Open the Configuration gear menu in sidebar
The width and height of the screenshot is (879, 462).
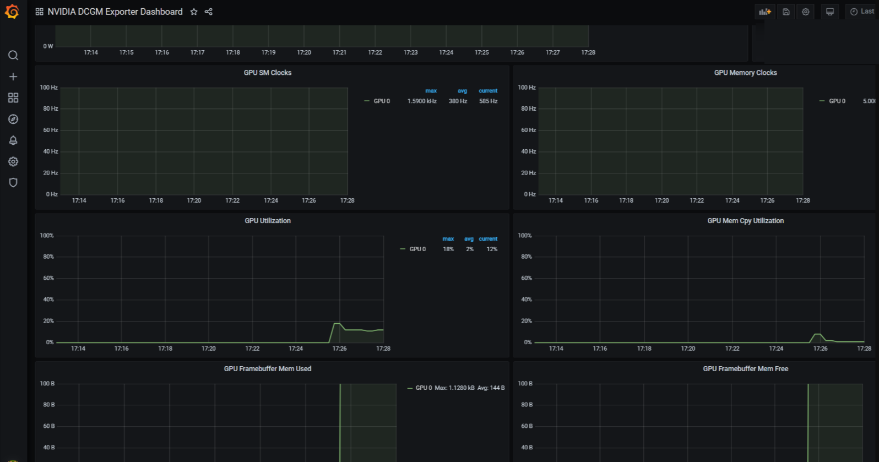[x=13, y=161]
